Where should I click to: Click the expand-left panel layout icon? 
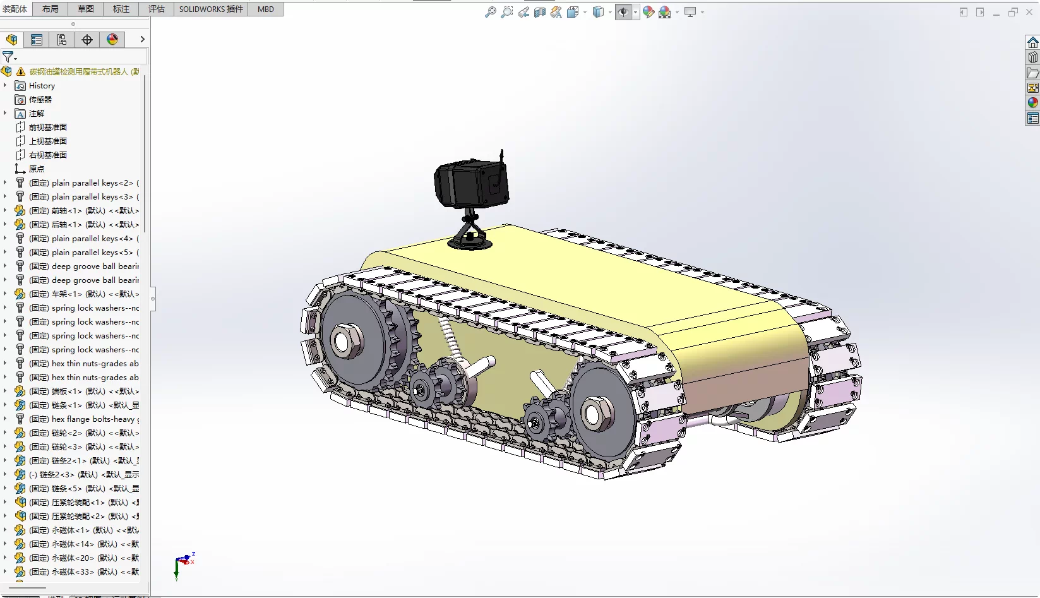963,12
